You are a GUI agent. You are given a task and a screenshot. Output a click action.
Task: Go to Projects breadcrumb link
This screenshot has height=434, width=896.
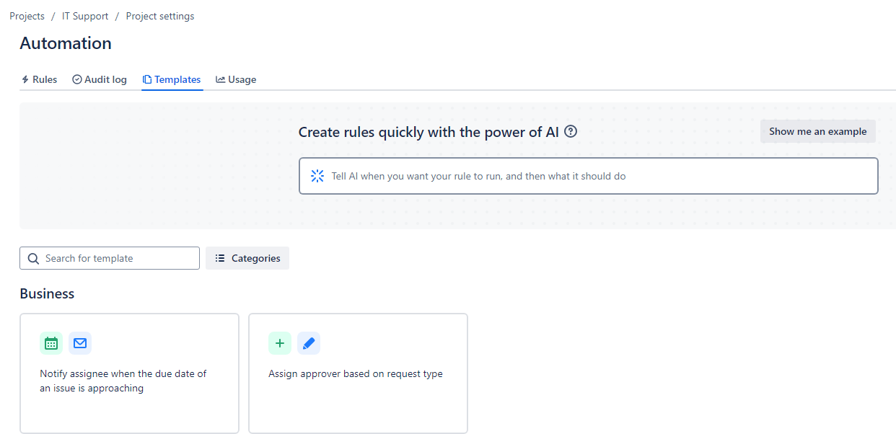(x=27, y=16)
